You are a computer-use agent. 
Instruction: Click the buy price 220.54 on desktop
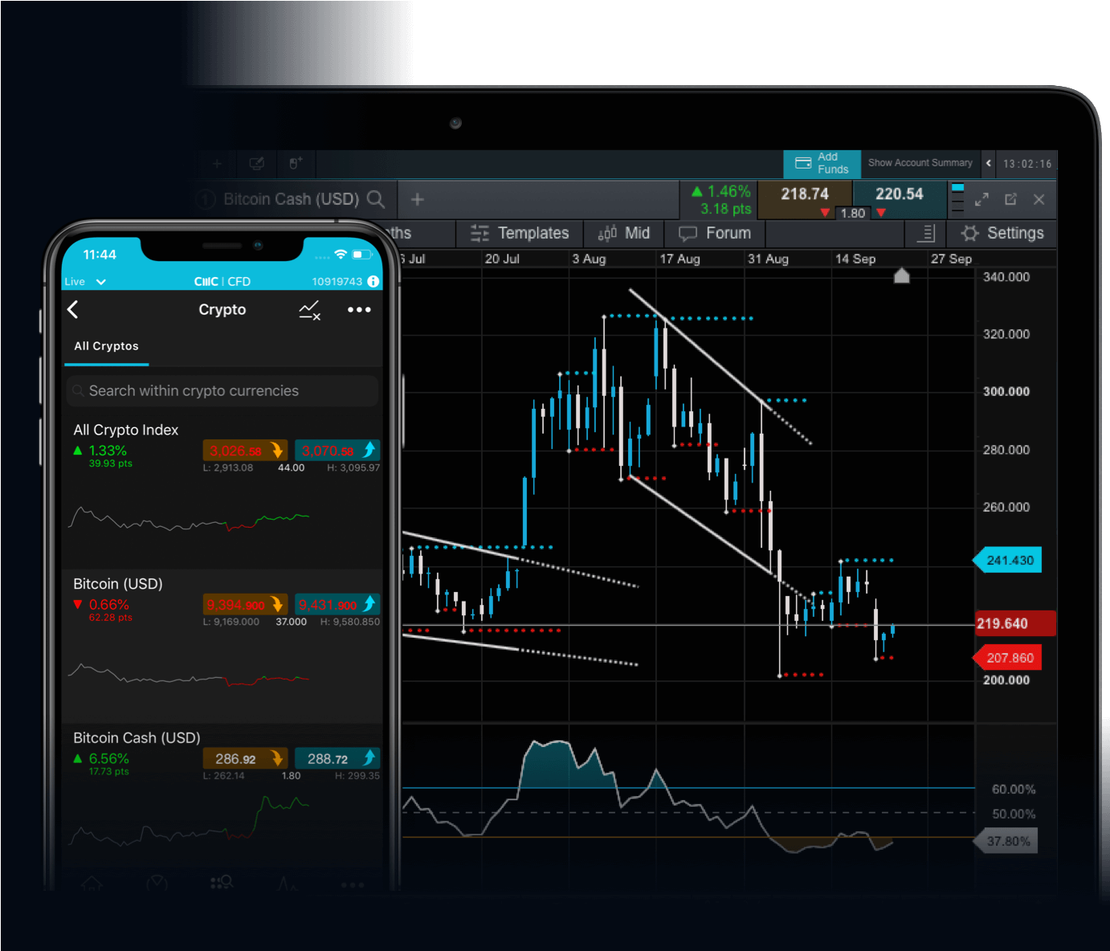(900, 194)
